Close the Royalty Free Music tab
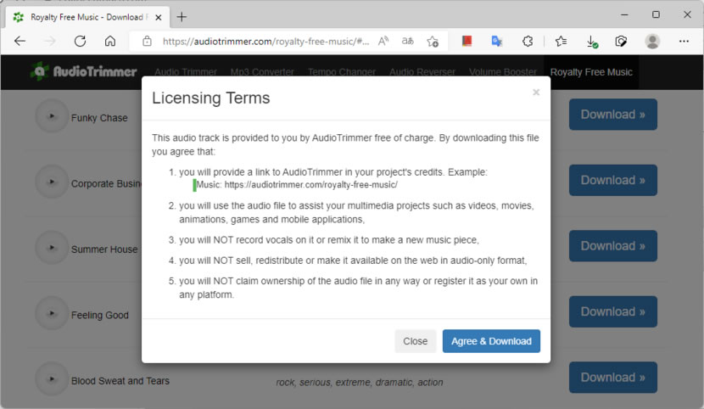This screenshot has height=409, width=704. [158, 18]
